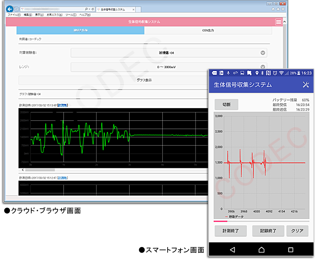Open the ファイル(F) menu
Viewport: 328px width, 261px height.
[14, 15]
